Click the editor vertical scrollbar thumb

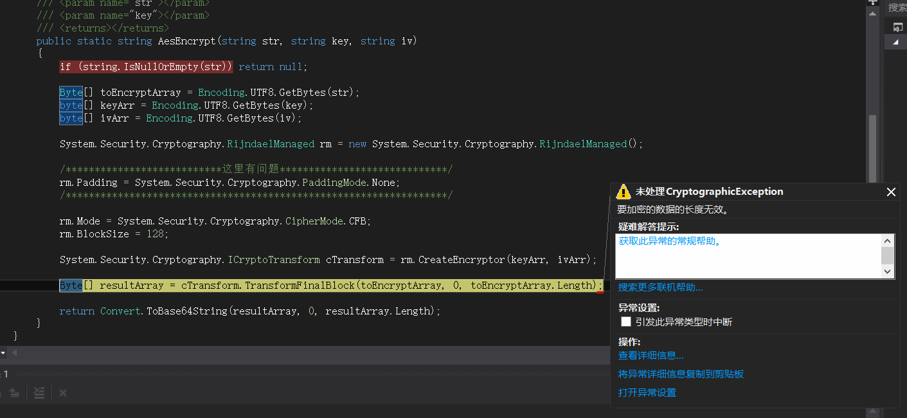872,149
